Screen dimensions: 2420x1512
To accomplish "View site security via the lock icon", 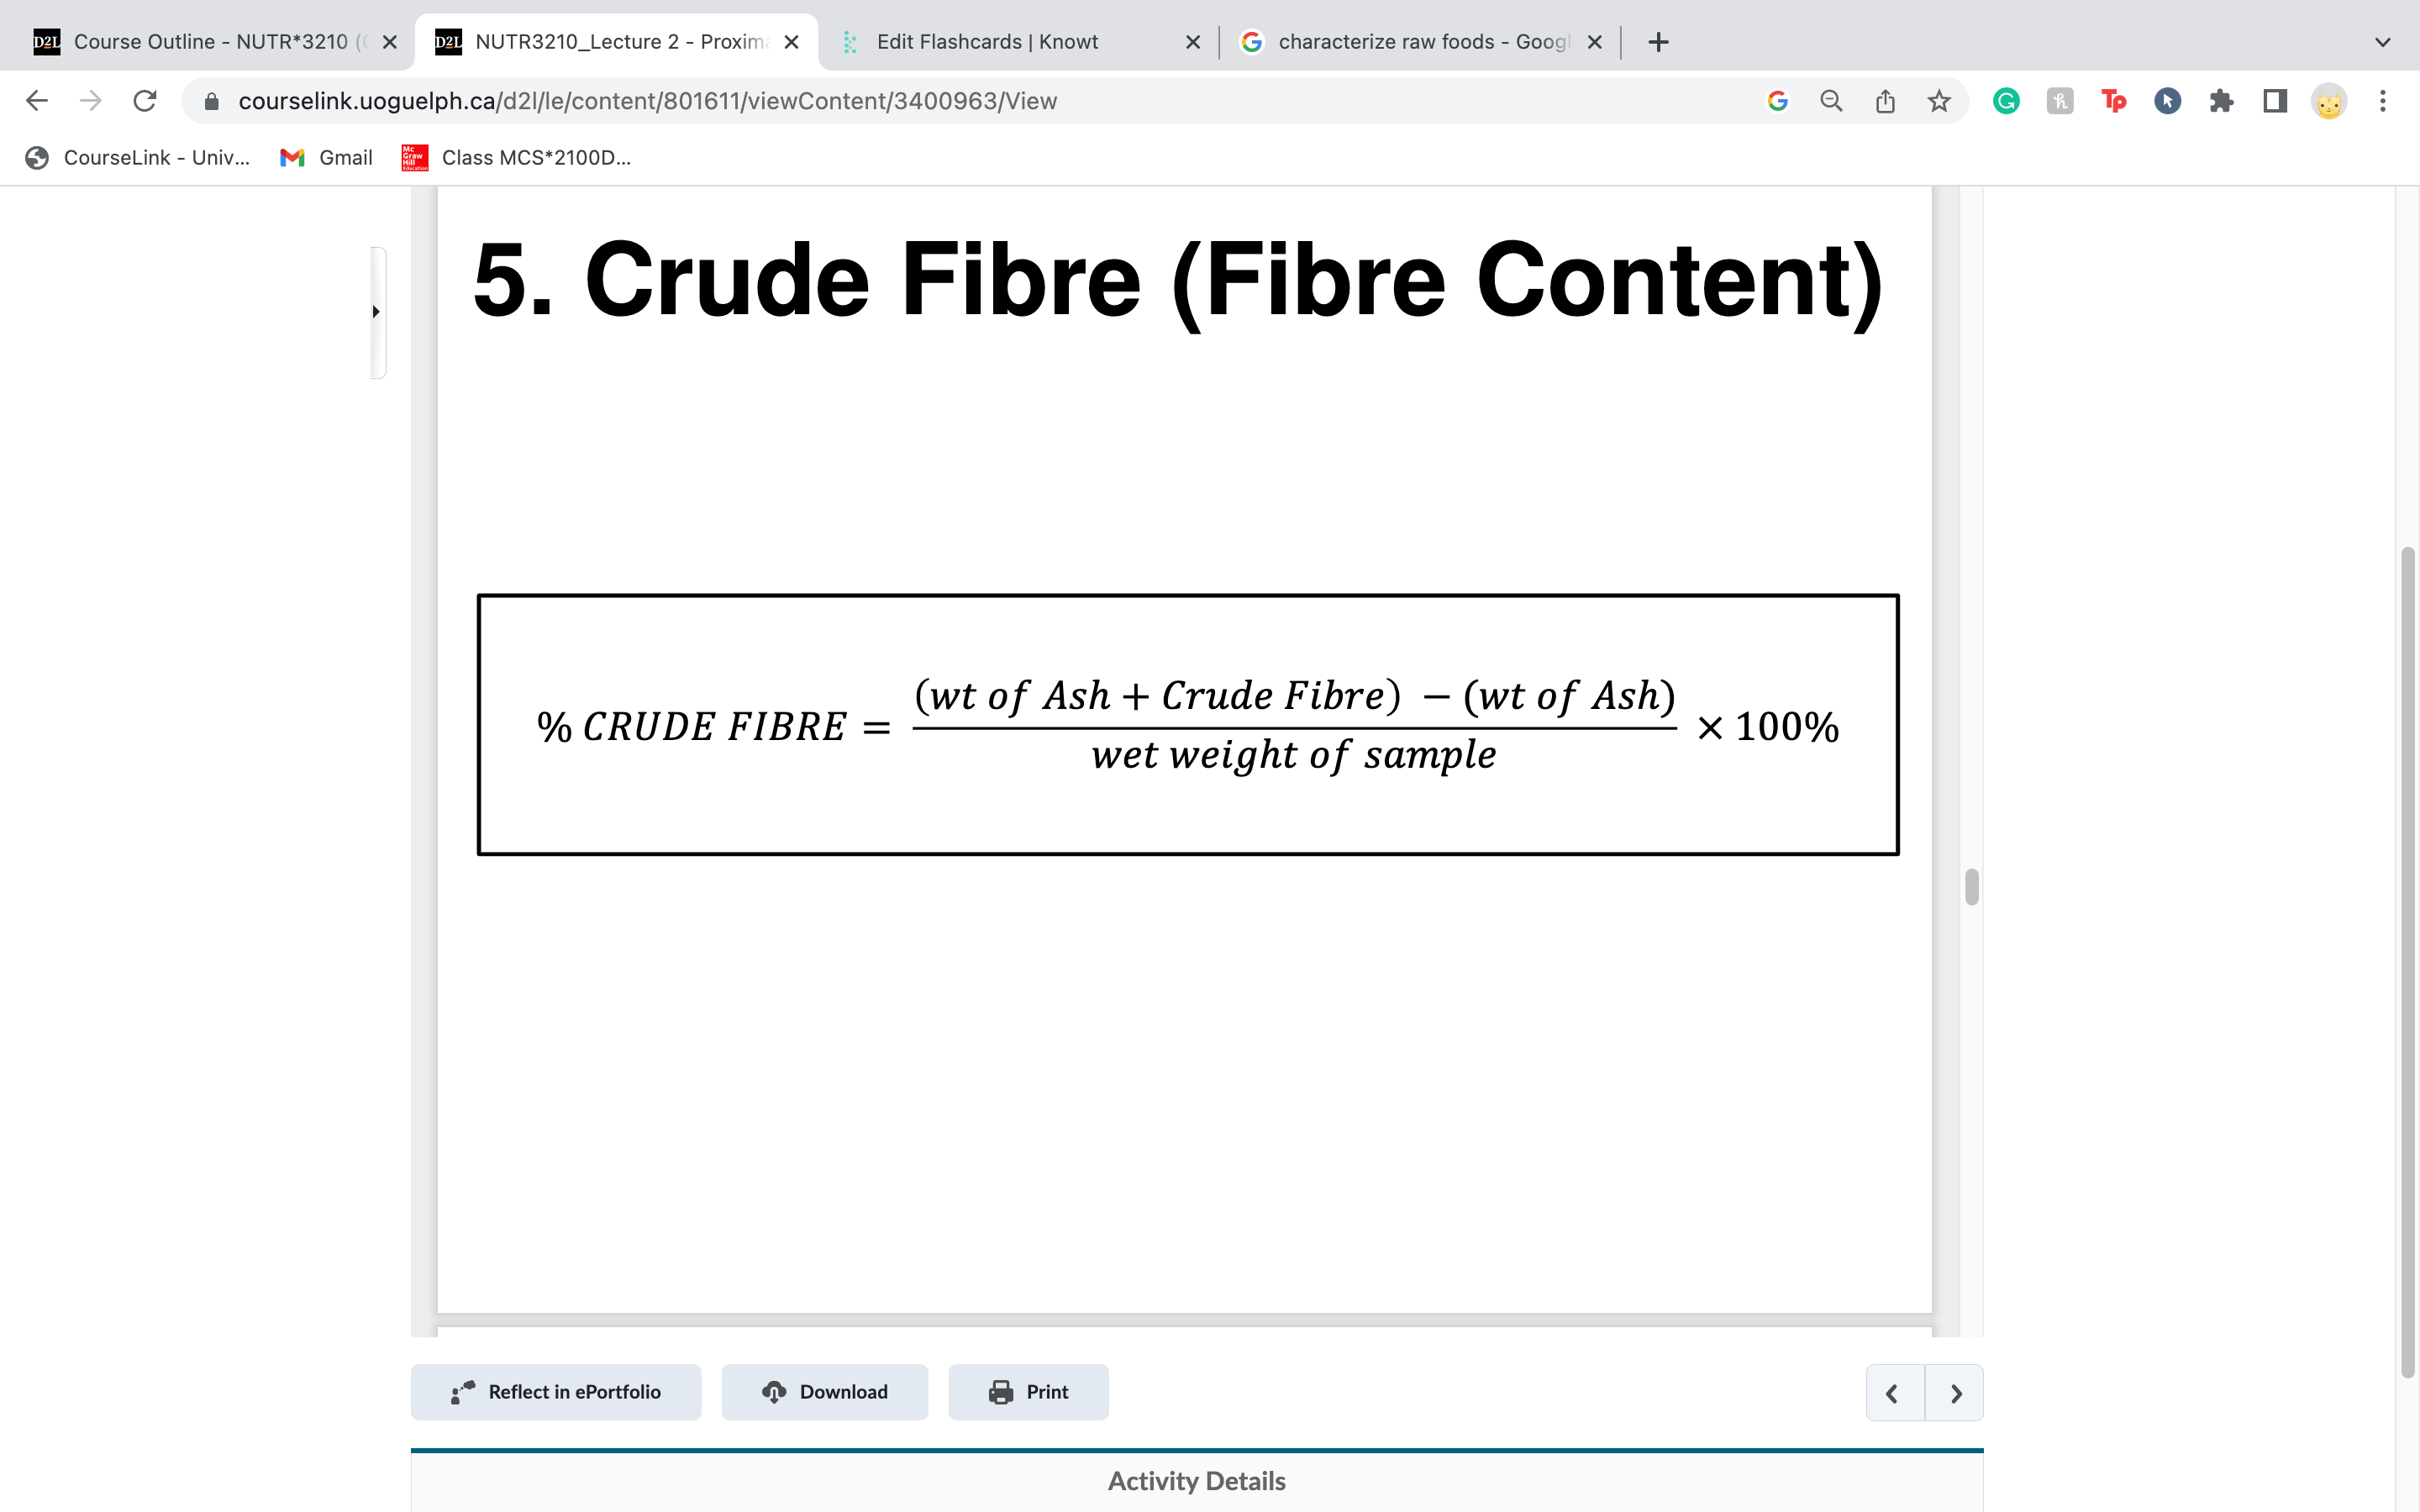I will [211, 100].
